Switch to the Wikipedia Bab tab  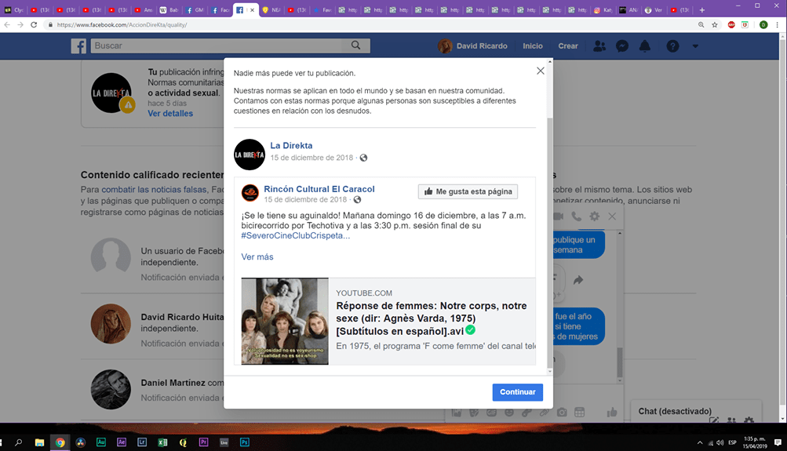point(169,10)
